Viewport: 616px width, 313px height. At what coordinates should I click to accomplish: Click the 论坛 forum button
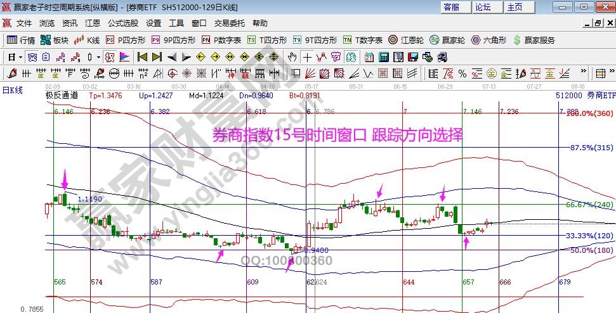[488, 7]
